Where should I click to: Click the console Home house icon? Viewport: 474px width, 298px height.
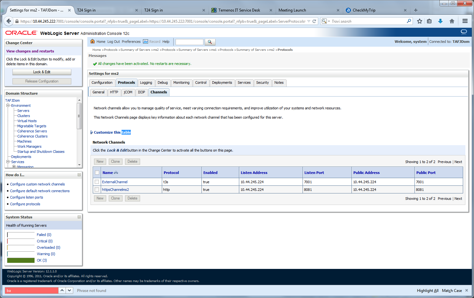tap(92, 41)
